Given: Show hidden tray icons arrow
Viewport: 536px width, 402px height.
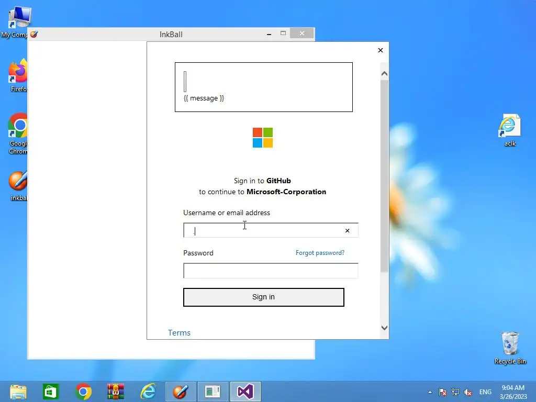Looking at the screenshot, I should pyautogui.click(x=430, y=392).
